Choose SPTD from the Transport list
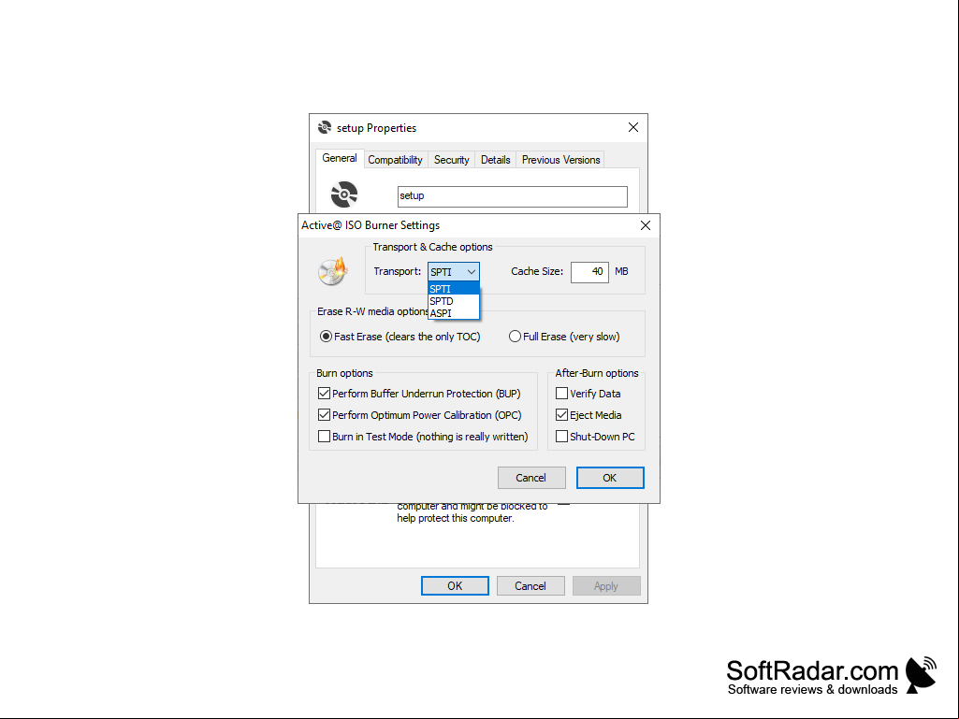 [x=453, y=301]
